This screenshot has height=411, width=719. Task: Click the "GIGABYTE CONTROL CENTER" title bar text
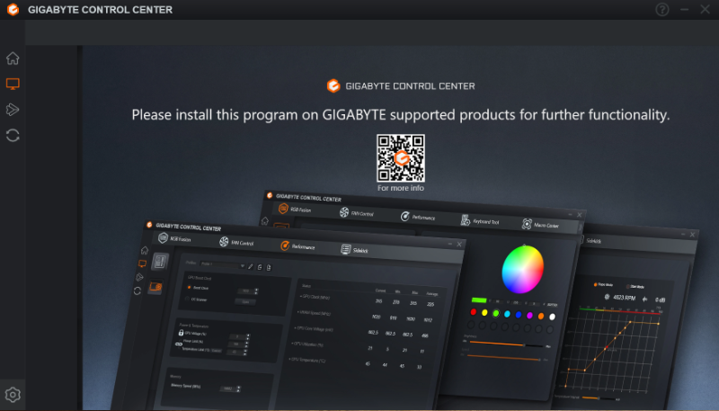coord(100,10)
